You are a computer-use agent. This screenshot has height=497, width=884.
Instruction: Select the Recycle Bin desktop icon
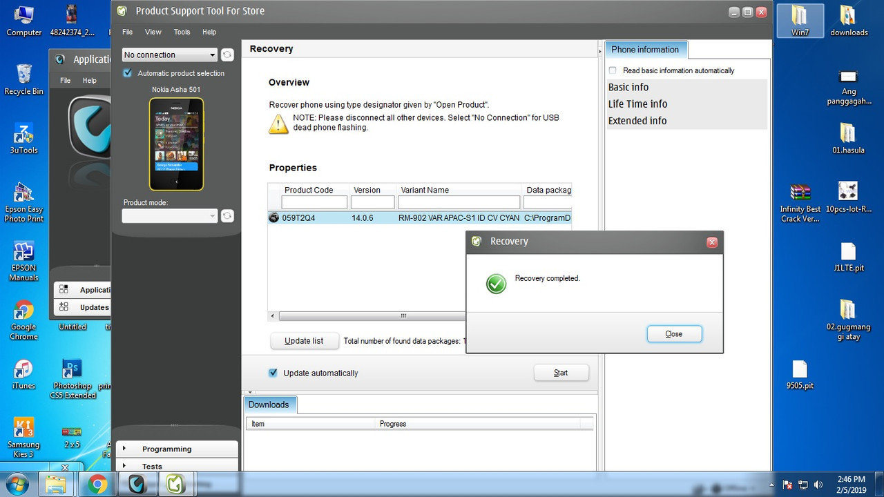tap(23, 79)
